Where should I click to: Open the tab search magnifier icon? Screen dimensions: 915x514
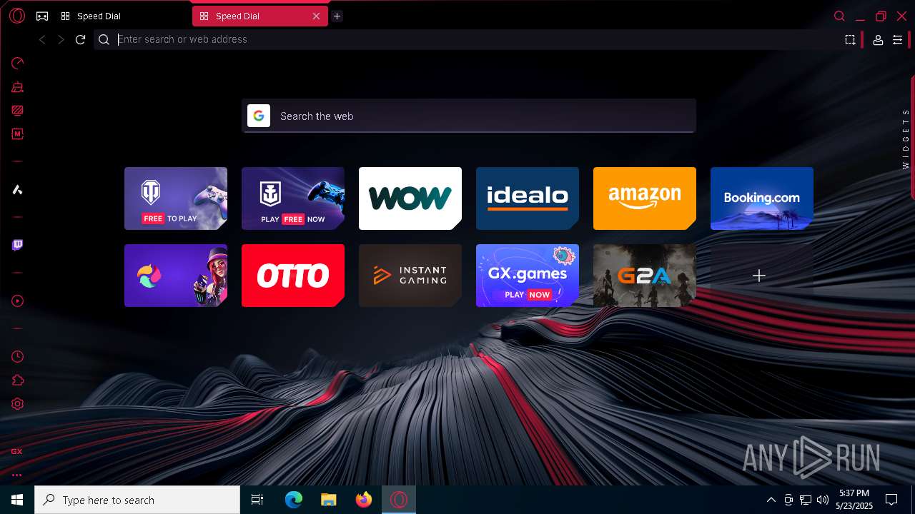840,16
